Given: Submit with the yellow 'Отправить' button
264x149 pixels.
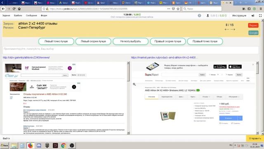Looking at the screenshot, I should point(255,138).
